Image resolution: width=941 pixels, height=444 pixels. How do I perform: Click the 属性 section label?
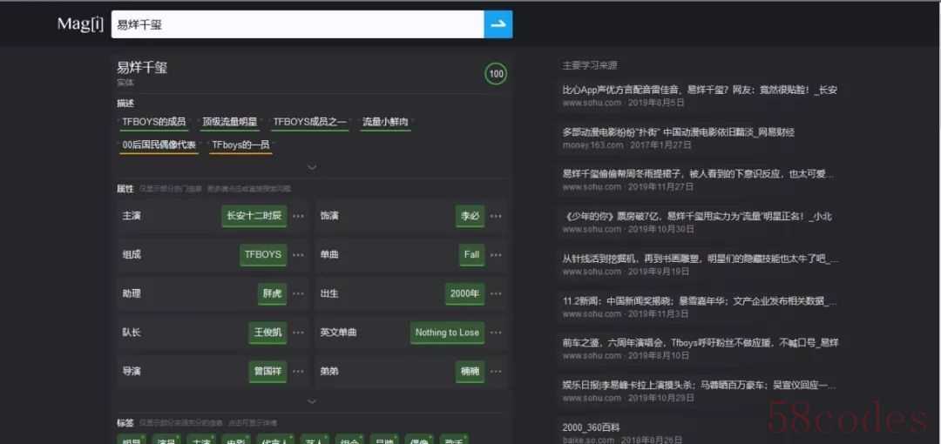point(125,188)
